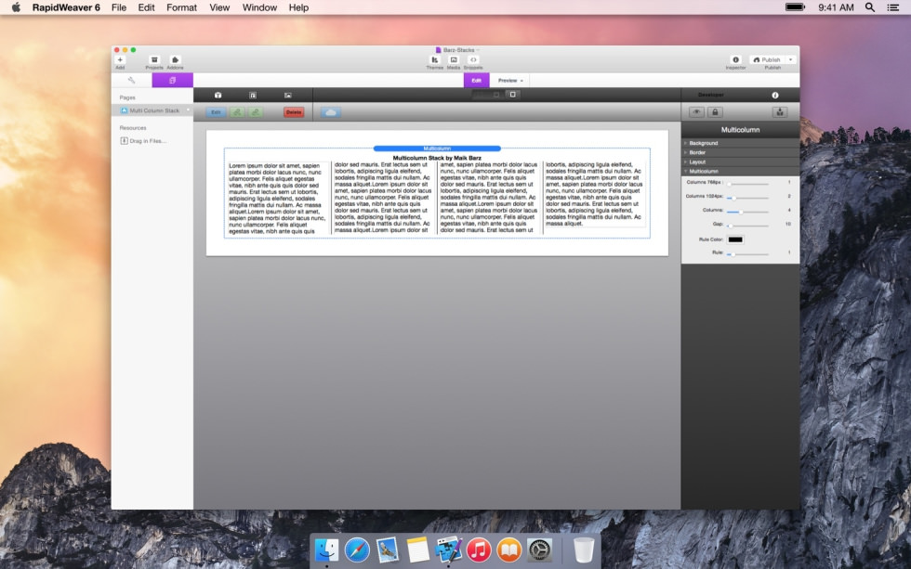Open Notes from the Dock
The height and width of the screenshot is (569, 911).
pyautogui.click(x=417, y=550)
